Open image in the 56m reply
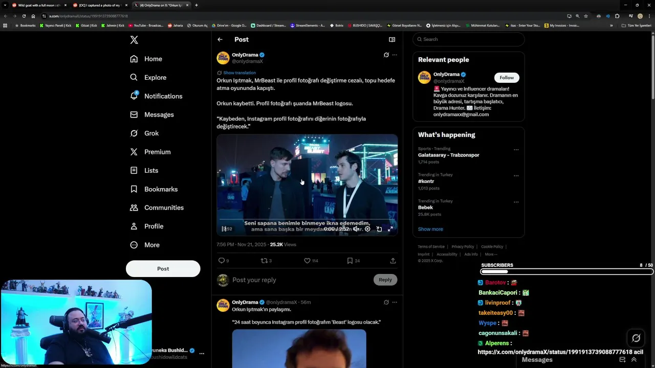The height and width of the screenshot is (368, 655). point(299,349)
